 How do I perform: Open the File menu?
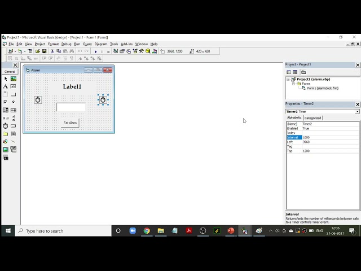11,44
